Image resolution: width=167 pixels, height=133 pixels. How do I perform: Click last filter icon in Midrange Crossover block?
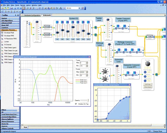point(139,50)
